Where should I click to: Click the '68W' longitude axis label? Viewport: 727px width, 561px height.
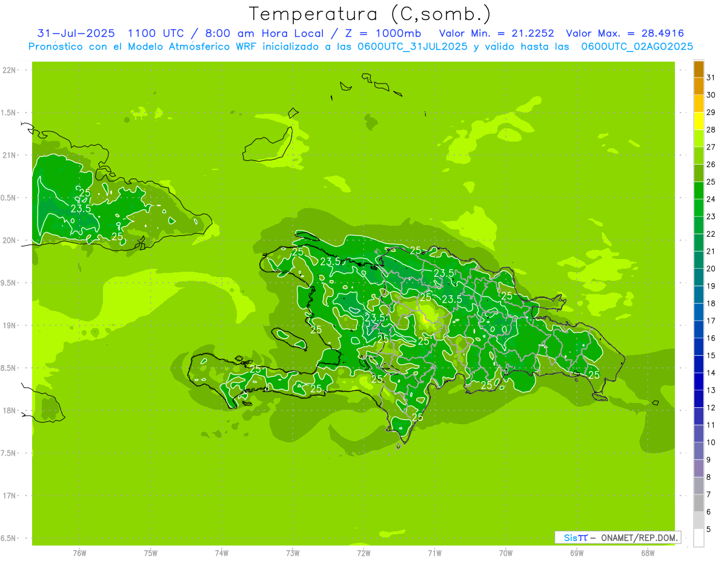(648, 553)
